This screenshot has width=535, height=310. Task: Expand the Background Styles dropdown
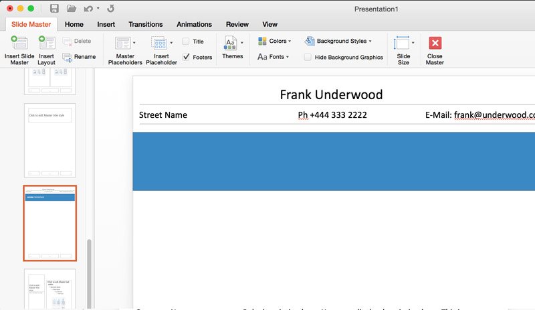[x=338, y=42]
